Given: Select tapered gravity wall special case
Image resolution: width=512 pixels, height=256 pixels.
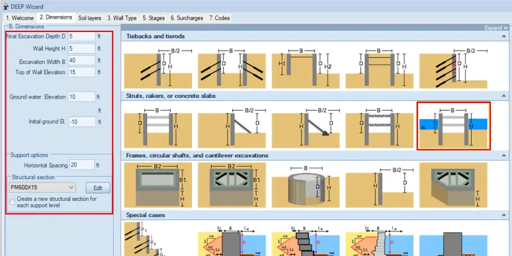Looking at the screenshot, I should coord(380,240).
